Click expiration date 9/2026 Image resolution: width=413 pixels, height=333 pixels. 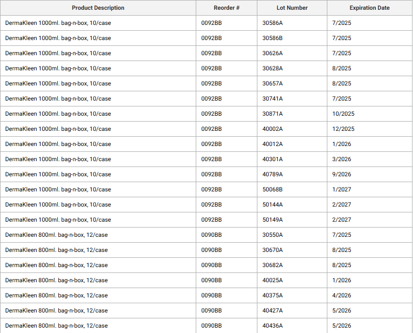tap(342, 174)
